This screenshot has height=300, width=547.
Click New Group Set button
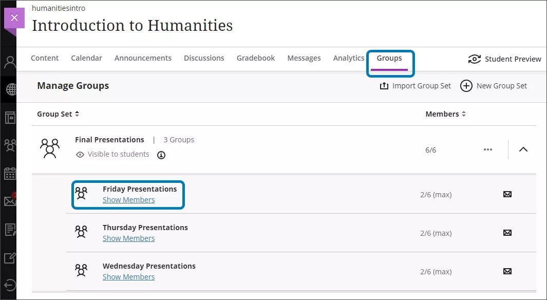pos(494,86)
